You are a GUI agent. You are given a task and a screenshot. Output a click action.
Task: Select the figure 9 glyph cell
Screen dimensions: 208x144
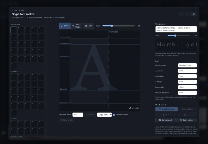pos(41,131)
